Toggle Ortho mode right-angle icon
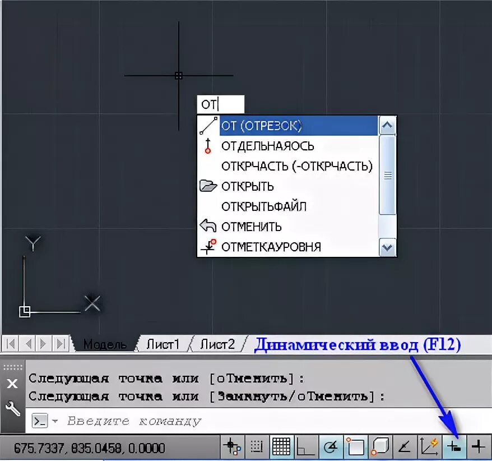492x461 pixels. point(306,447)
